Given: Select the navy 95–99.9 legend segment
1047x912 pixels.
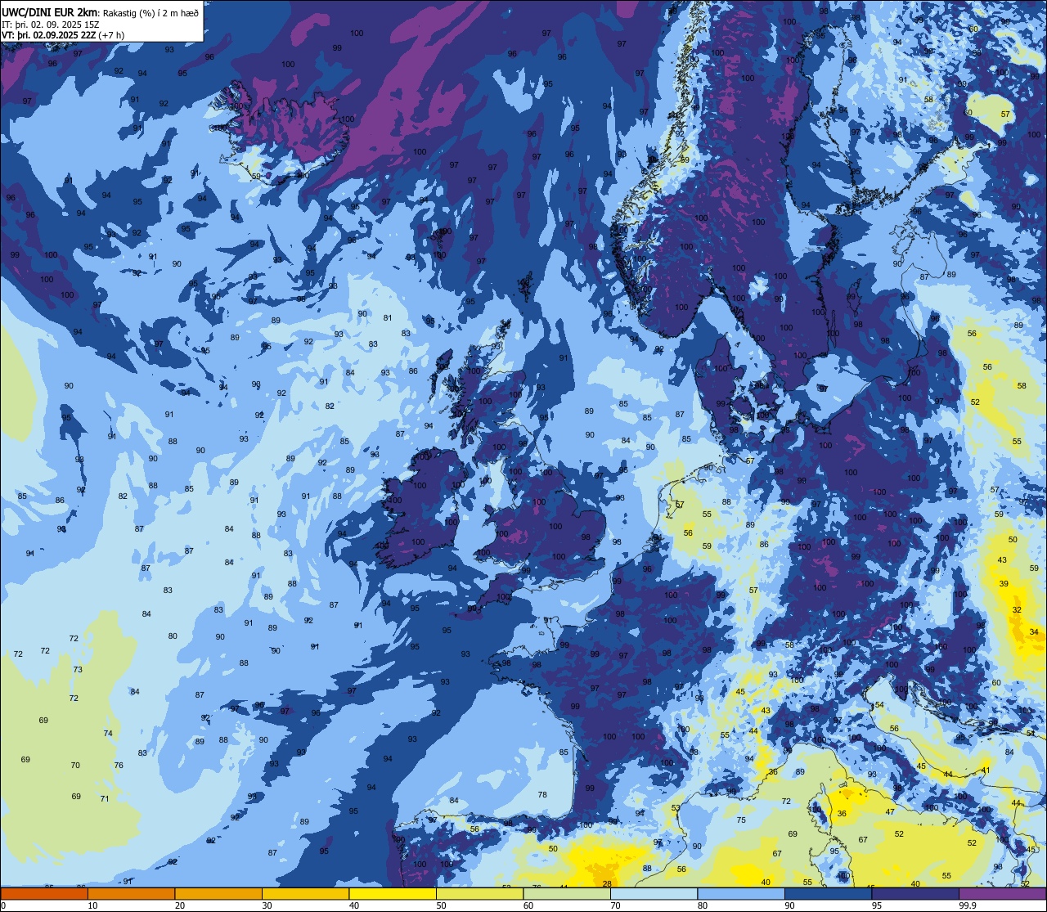Looking at the screenshot, I should 915,893.
